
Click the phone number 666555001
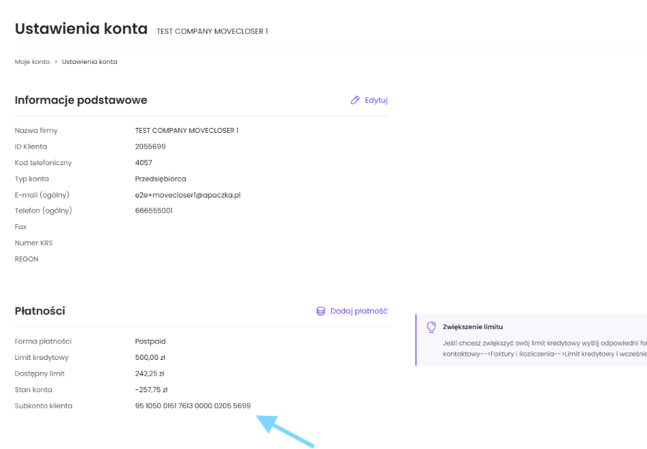pos(154,210)
